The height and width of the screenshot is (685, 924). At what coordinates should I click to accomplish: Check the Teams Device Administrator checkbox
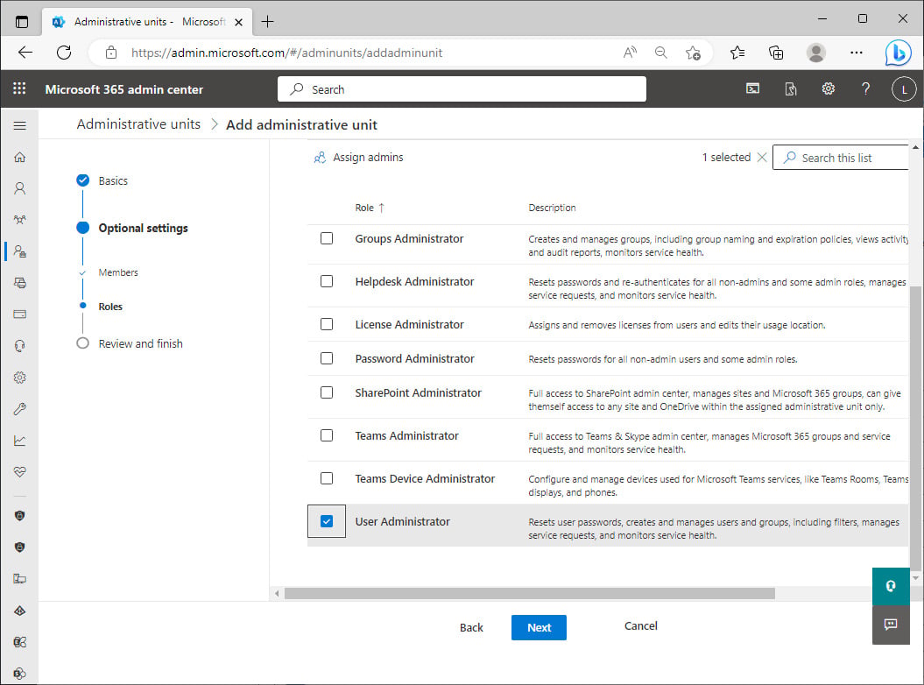click(327, 478)
